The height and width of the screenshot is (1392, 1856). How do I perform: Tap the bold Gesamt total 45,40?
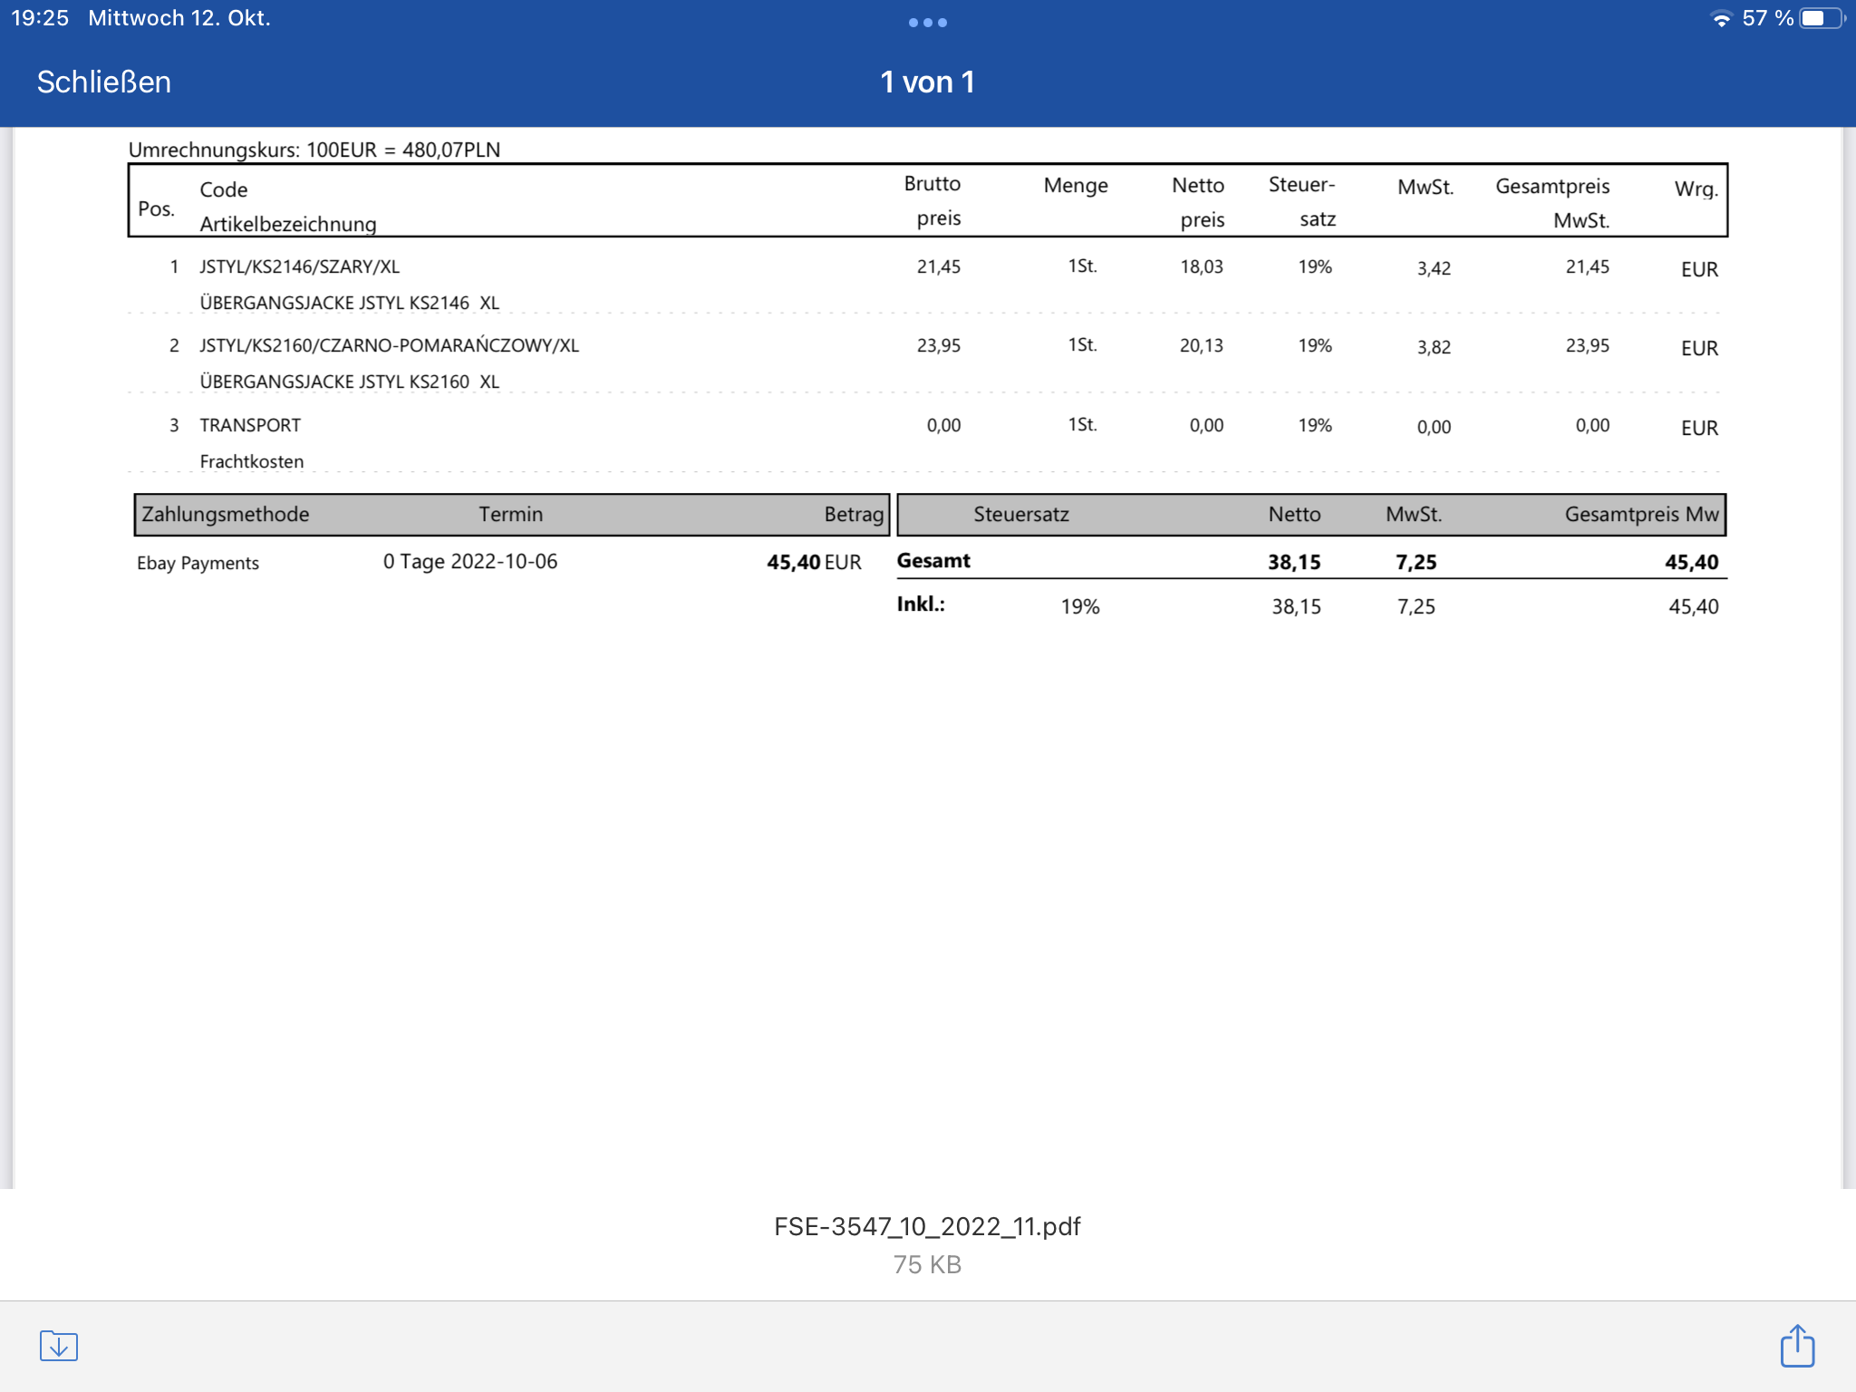(1690, 562)
